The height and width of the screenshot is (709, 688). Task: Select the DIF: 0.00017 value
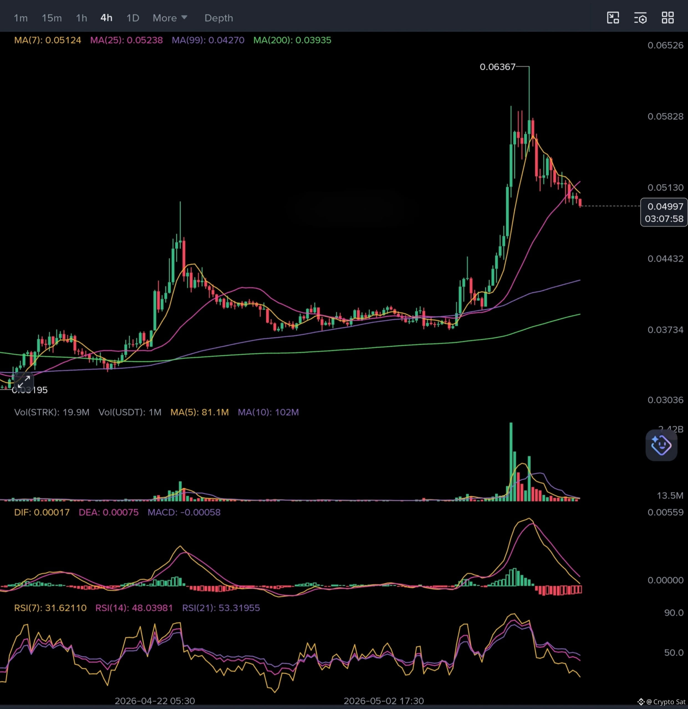coord(42,512)
